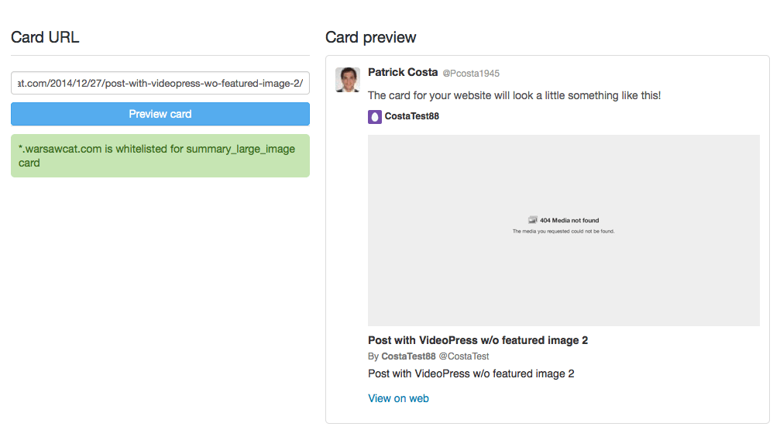Click the Card URL heading
The image size is (780, 437).
point(45,37)
